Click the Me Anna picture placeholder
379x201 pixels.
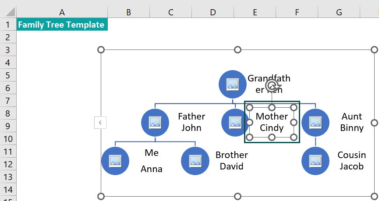click(115, 161)
